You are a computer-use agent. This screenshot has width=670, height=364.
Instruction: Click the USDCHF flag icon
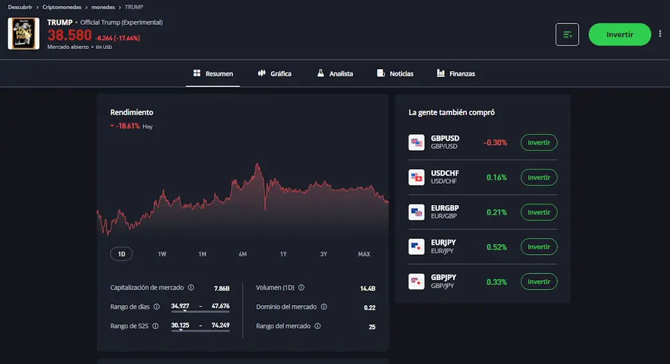[416, 177]
